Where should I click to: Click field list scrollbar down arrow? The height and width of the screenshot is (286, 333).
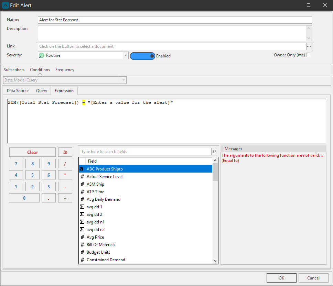tap(215, 261)
